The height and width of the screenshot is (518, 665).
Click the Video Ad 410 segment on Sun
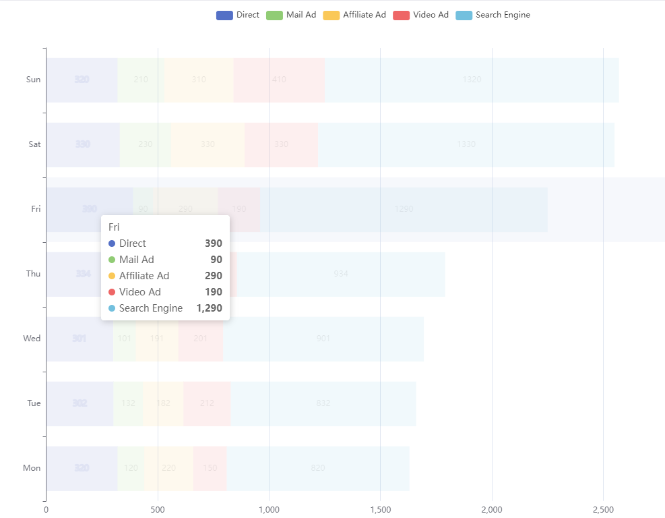[280, 80]
